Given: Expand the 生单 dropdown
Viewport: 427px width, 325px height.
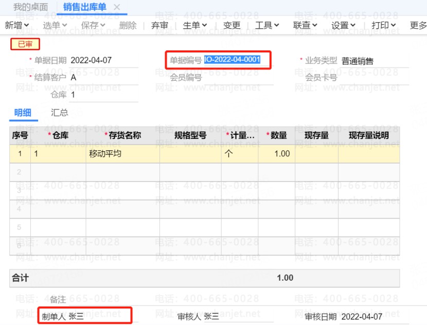Looking at the screenshot, I should coord(194,25).
